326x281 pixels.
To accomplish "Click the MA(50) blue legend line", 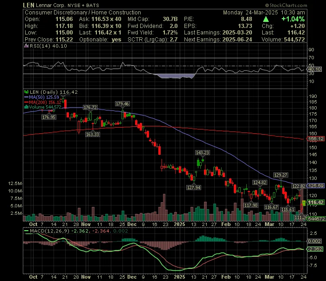I will point(26,97).
